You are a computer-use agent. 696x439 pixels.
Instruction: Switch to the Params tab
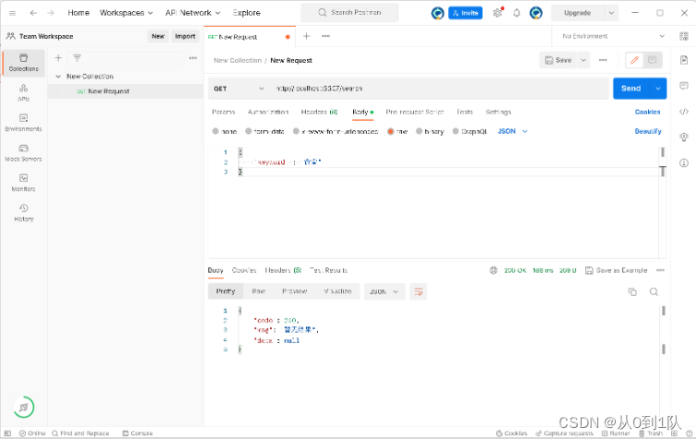coord(223,112)
